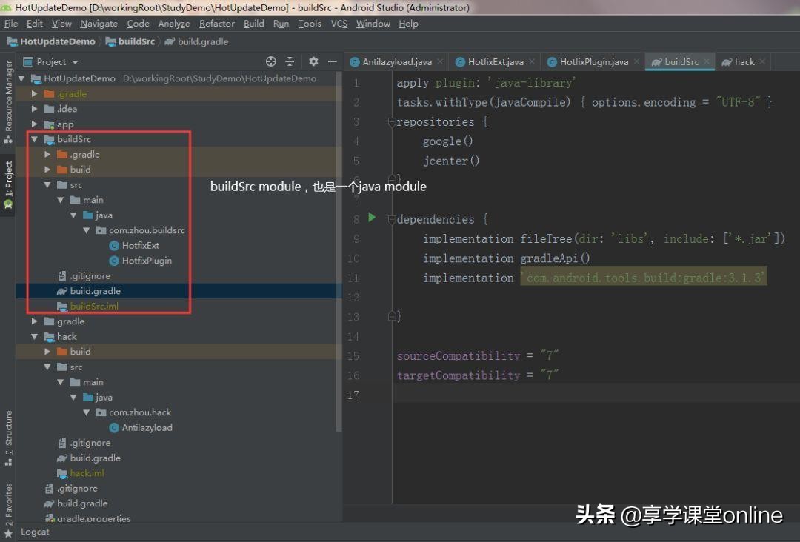
Task: Select the 'Locate opened file' crosshair icon in Project panel
Action: tap(270, 61)
